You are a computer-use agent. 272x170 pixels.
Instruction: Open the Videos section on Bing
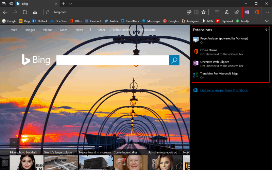tap(48, 30)
